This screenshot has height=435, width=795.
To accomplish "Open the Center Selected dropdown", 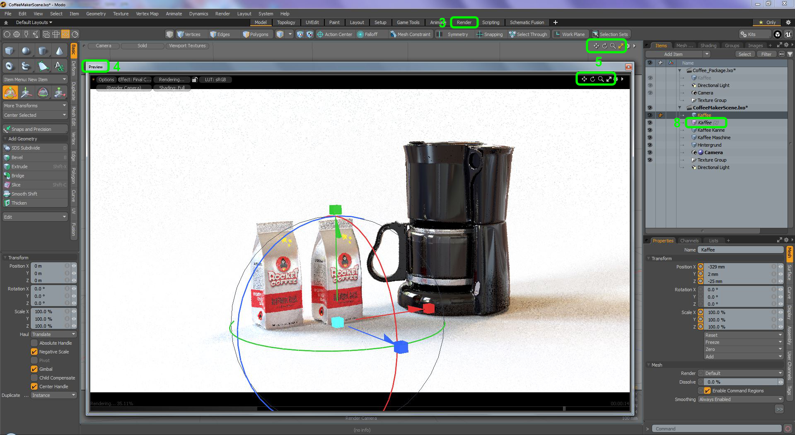I will tap(35, 115).
